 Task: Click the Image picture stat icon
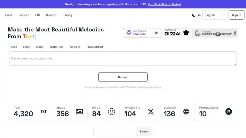coord(79,112)
